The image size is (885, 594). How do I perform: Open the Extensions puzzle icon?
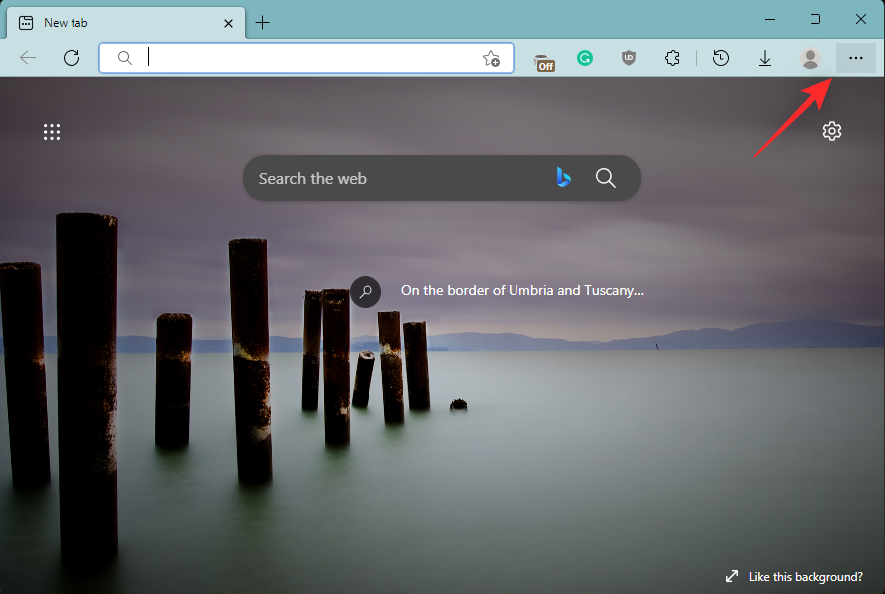(x=672, y=58)
